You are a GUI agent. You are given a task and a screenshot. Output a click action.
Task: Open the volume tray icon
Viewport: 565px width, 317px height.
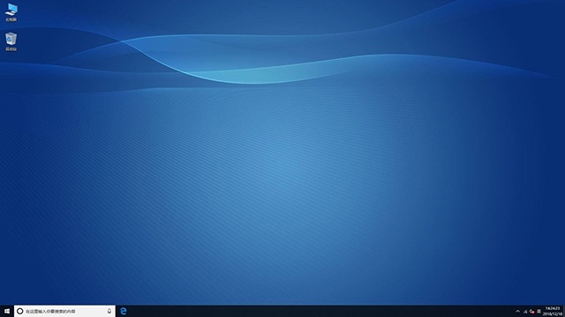(x=531, y=311)
